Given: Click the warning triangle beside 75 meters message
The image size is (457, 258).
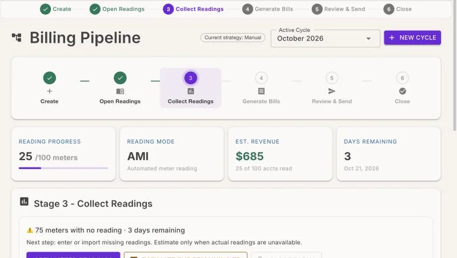Looking at the screenshot, I should click(x=30, y=231).
